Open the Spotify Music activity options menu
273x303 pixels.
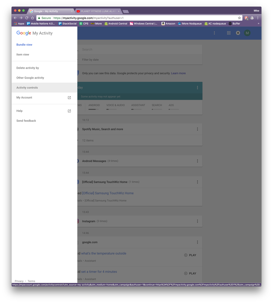(x=198, y=129)
